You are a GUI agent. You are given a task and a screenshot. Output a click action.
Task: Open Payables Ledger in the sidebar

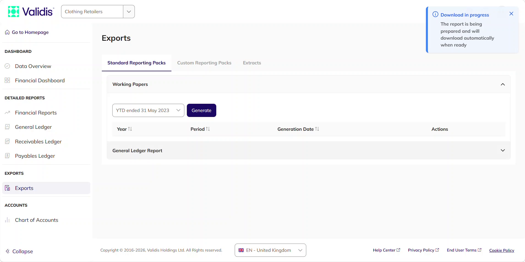coord(46,156)
